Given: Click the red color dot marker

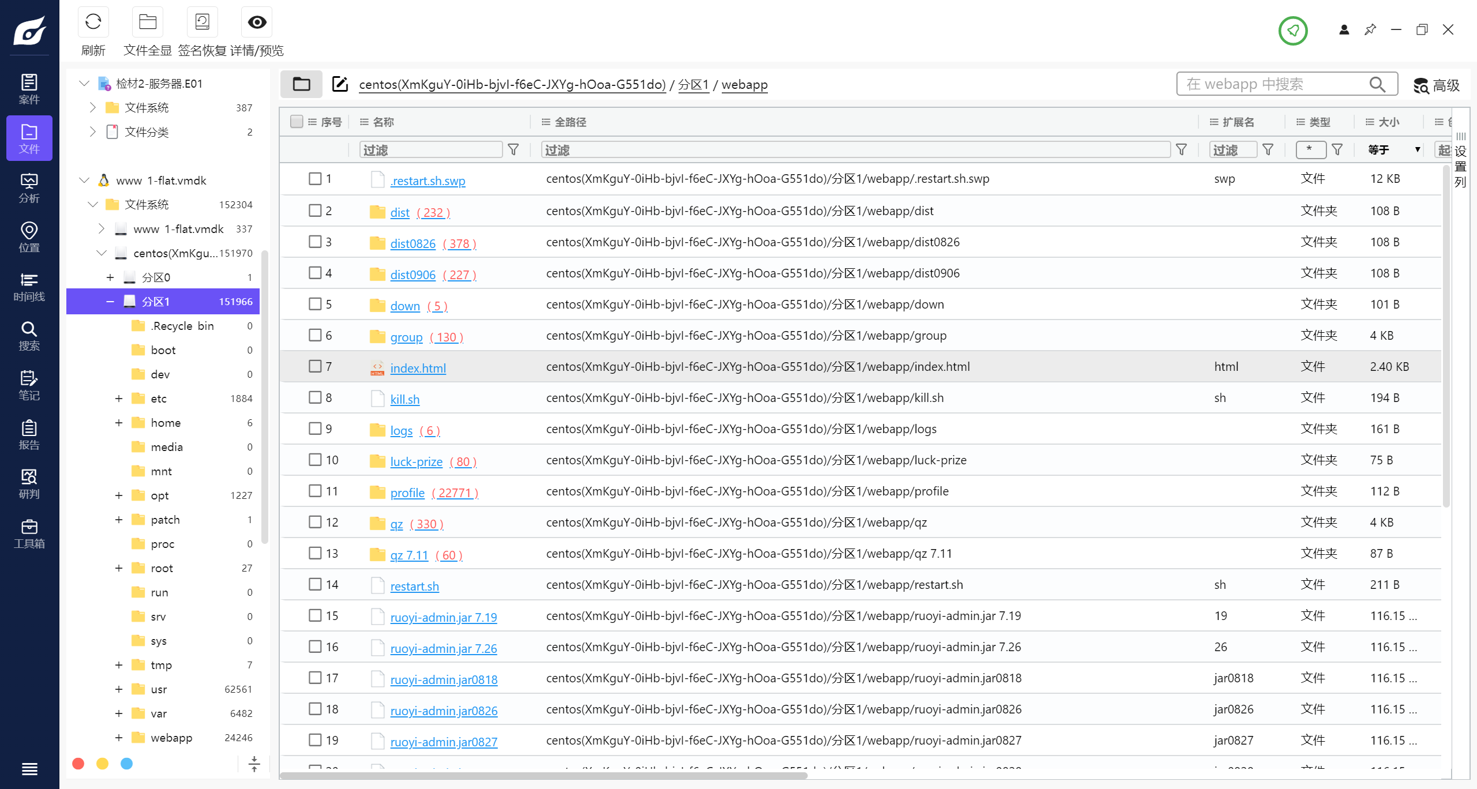Looking at the screenshot, I should coord(78,764).
